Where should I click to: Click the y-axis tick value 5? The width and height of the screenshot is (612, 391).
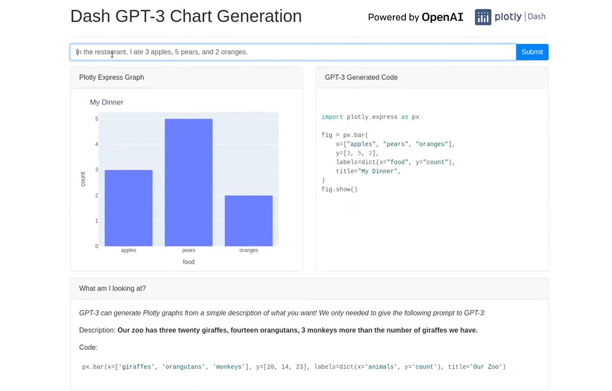[x=96, y=119]
